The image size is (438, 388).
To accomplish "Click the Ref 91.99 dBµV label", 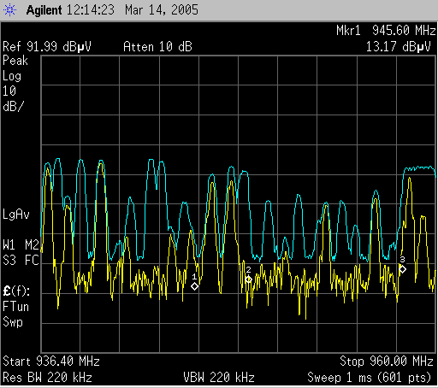I will (x=47, y=47).
